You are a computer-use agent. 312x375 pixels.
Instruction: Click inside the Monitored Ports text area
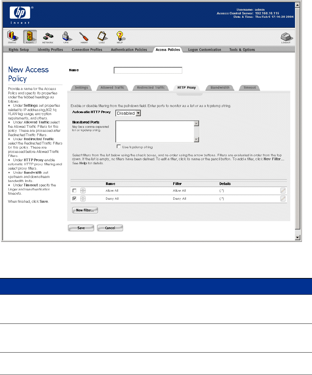(x=155, y=131)
